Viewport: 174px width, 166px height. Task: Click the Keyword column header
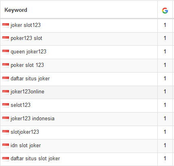[x=16, y=10]
